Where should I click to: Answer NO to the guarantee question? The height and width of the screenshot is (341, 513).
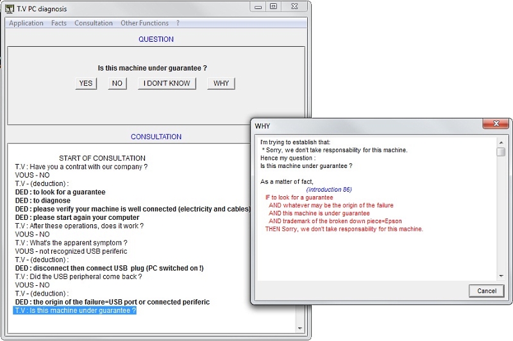click(x=117, y=83)
